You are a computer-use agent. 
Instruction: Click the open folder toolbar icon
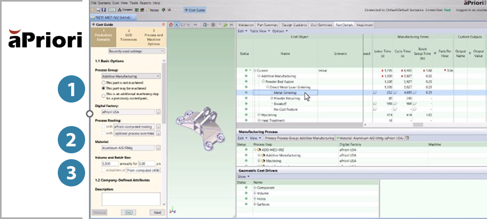coord(93,10)
